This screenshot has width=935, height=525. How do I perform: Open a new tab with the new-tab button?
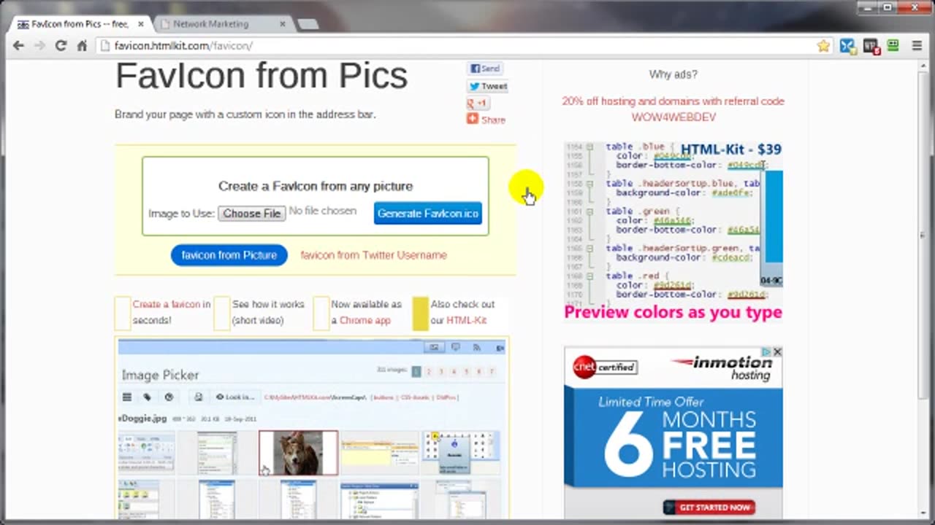[x=308, y=24]
